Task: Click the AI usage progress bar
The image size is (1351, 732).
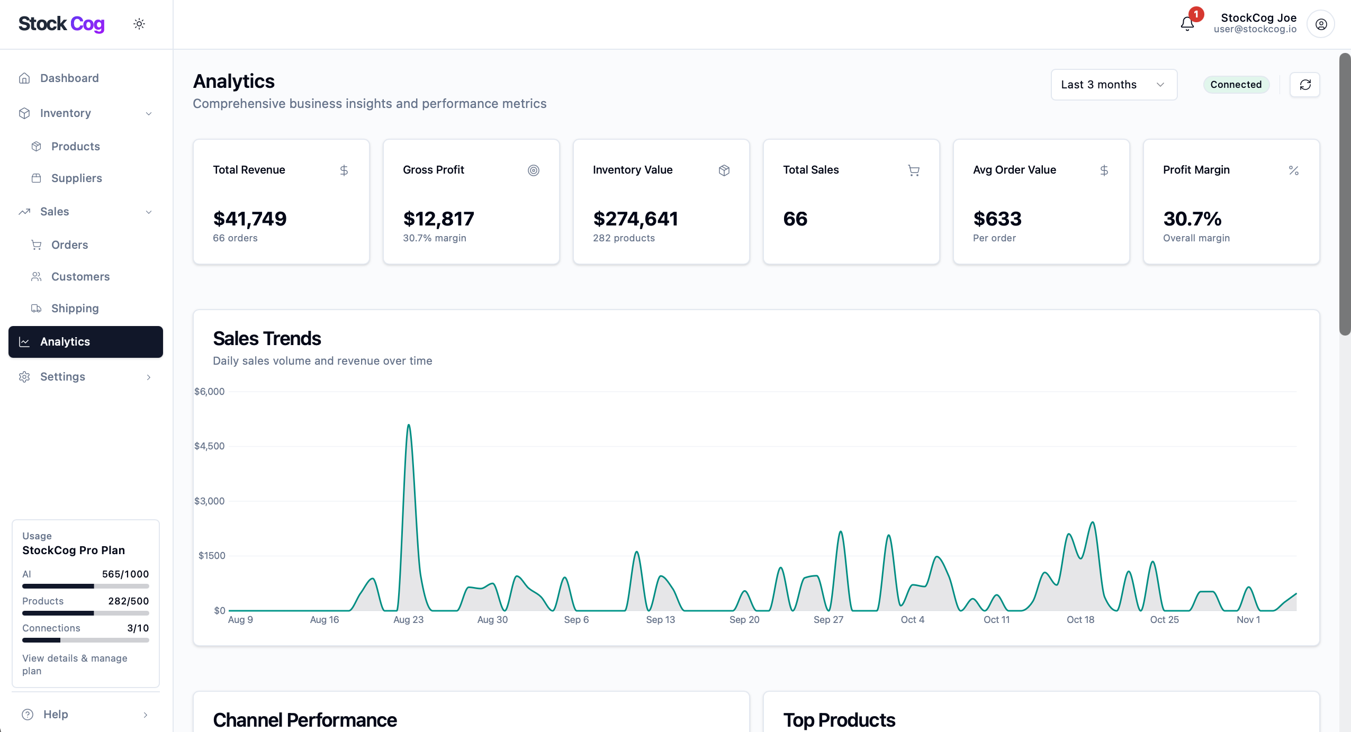Action: point(85,586)
